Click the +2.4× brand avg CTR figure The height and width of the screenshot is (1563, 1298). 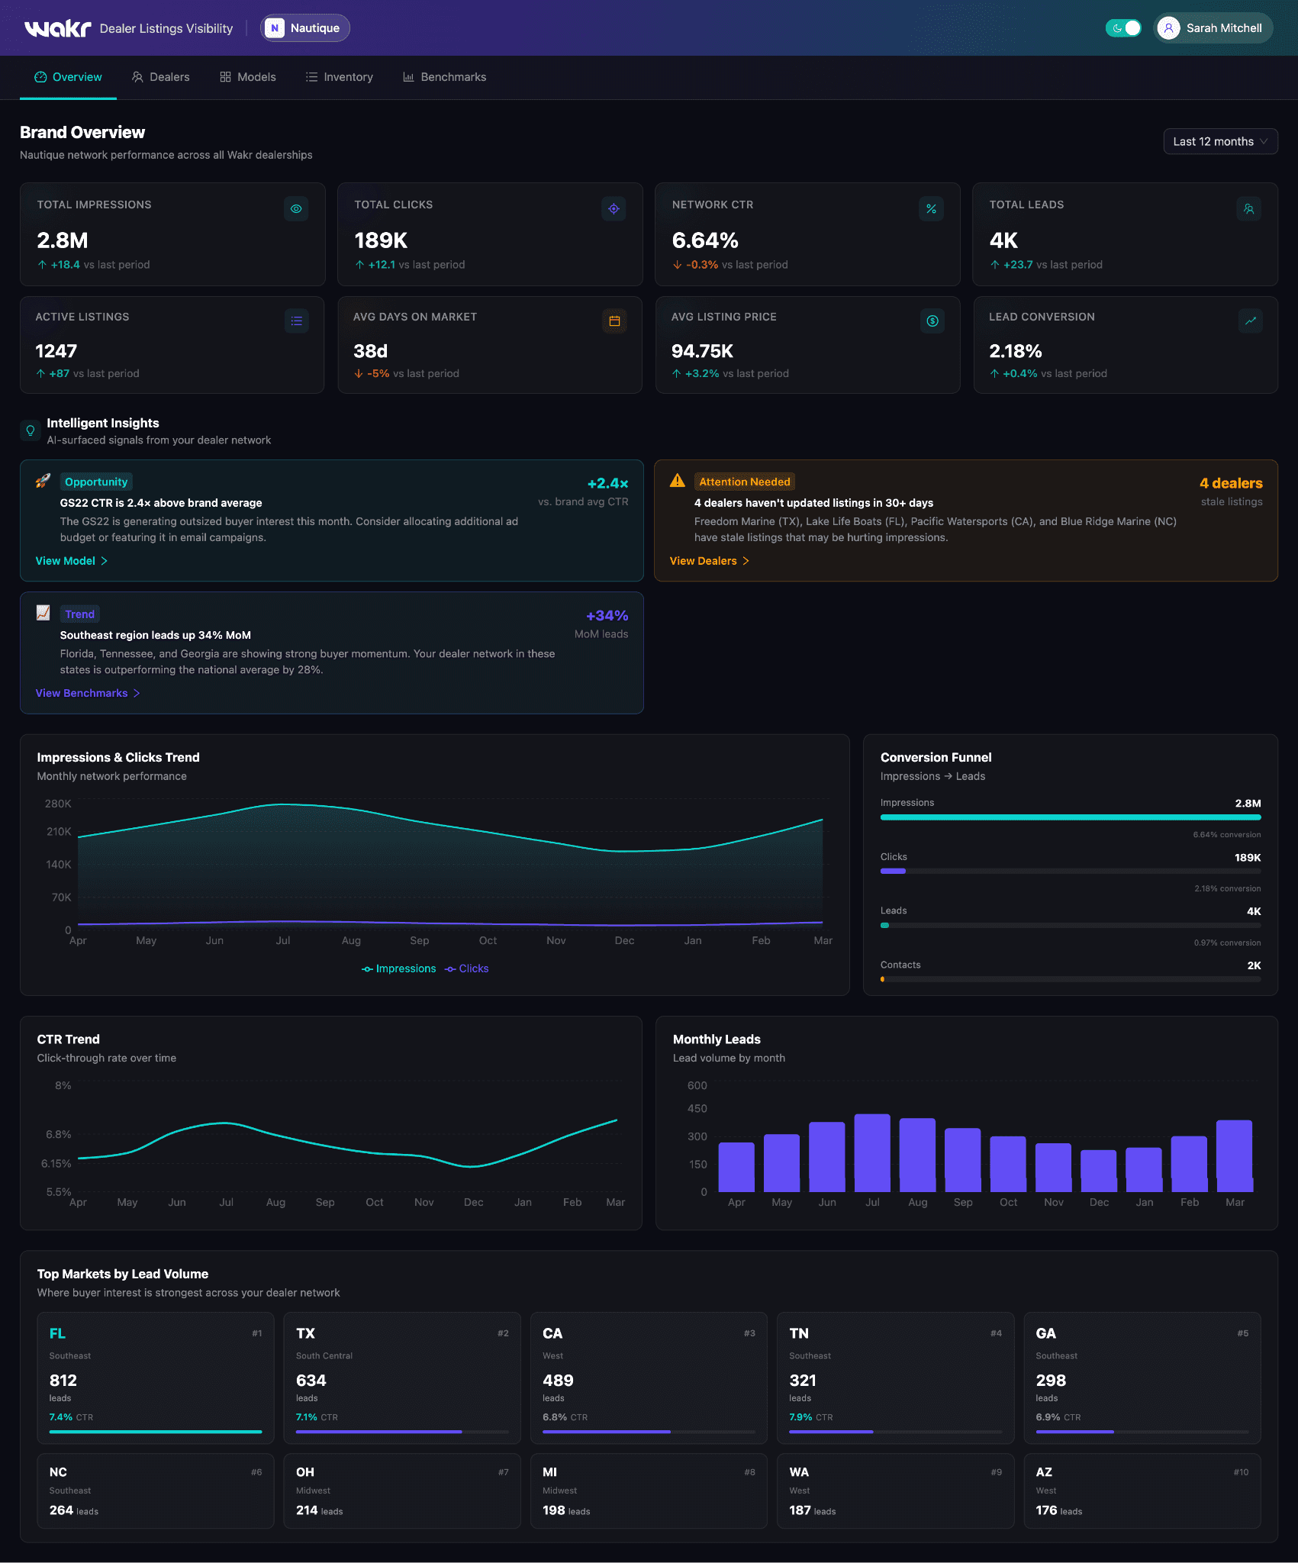pyautogui.click(x=608, y=484)
